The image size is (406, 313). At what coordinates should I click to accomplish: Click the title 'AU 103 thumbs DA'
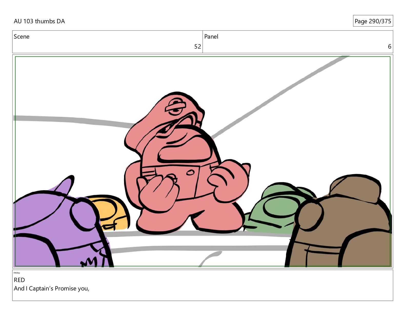click(39, 21)
